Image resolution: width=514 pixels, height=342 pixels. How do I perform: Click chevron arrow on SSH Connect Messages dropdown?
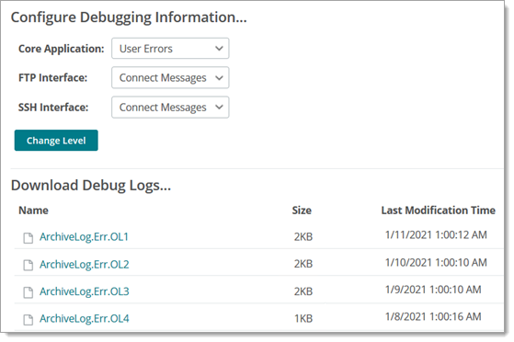pyautogui.click(x=219, y=108)
